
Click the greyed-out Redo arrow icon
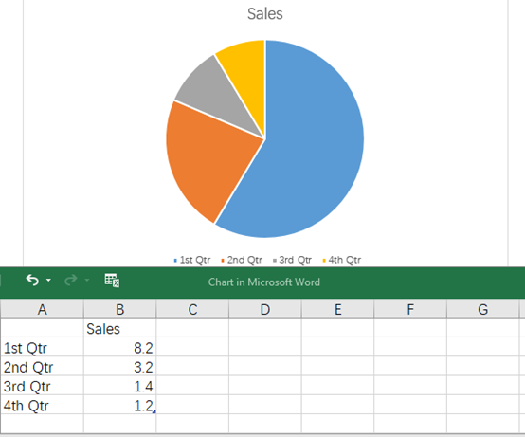click(71, 281)
